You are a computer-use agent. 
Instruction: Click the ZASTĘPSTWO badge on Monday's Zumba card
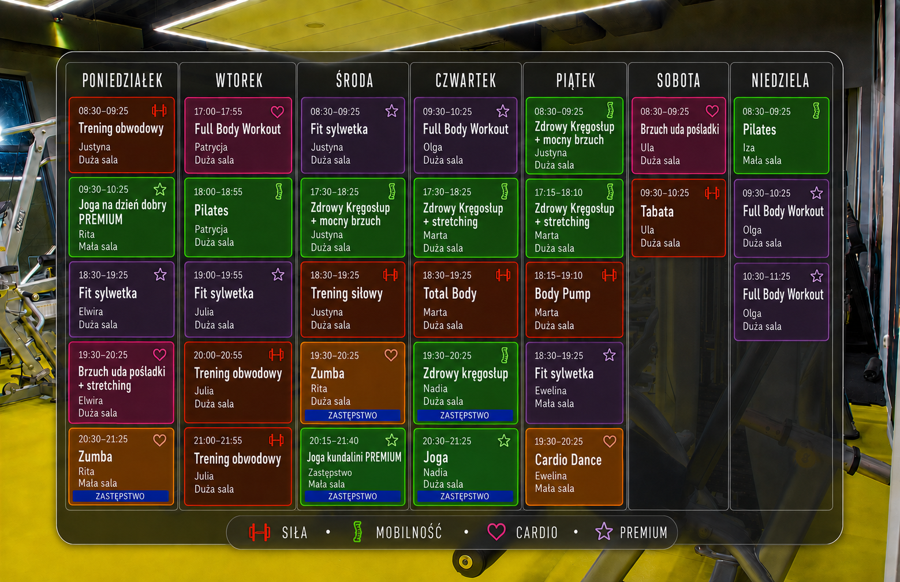[x=120, y=496]
